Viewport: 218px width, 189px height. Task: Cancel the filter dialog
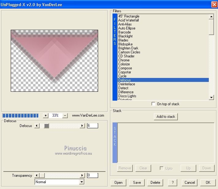[189, 183]
